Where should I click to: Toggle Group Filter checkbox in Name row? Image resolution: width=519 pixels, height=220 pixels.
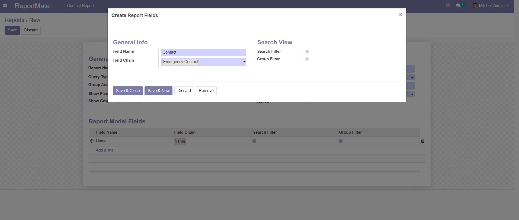tap(341, 141)
